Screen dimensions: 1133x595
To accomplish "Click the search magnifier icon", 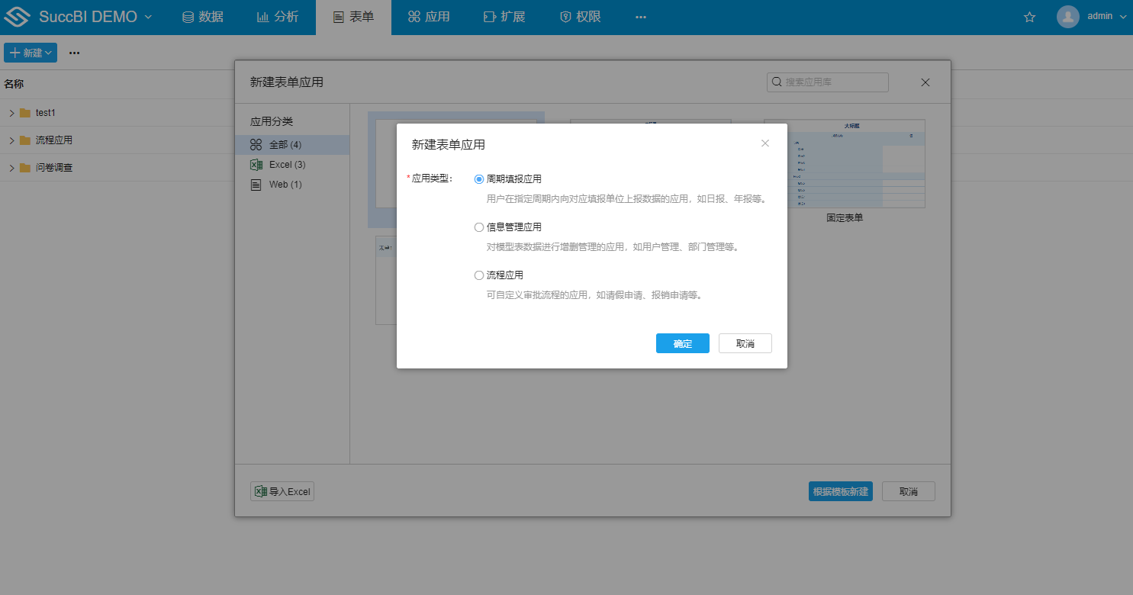I will point(777,82).
